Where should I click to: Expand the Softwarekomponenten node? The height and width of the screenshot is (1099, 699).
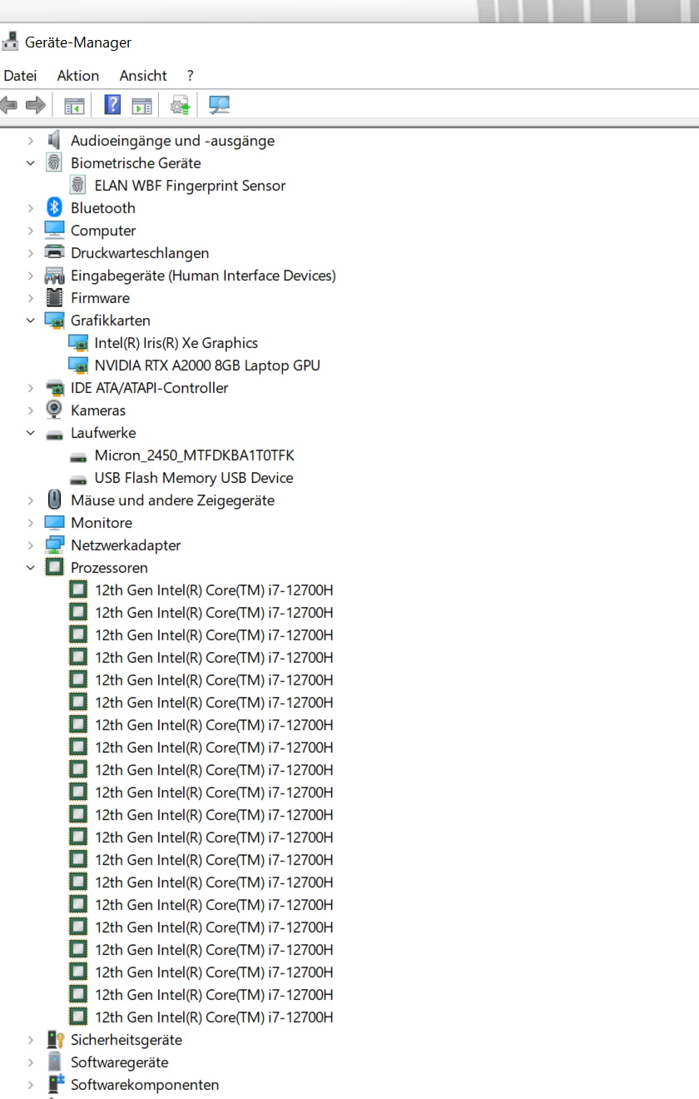coord(31,1085)
